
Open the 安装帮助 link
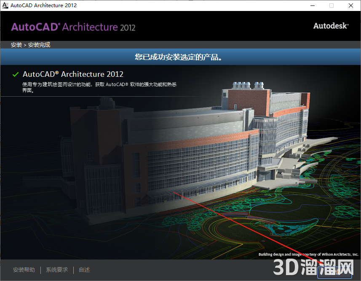[24, 270]
